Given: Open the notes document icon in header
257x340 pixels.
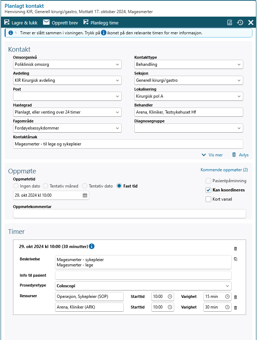Looking at the screenshot, I should pyautogui.click(x=230, y=23).
